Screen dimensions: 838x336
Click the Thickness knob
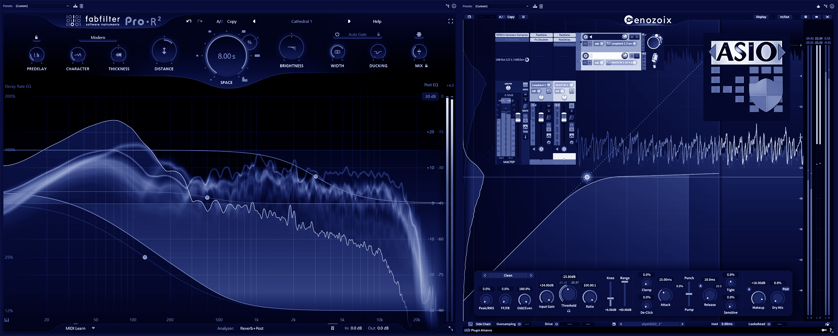119,55
